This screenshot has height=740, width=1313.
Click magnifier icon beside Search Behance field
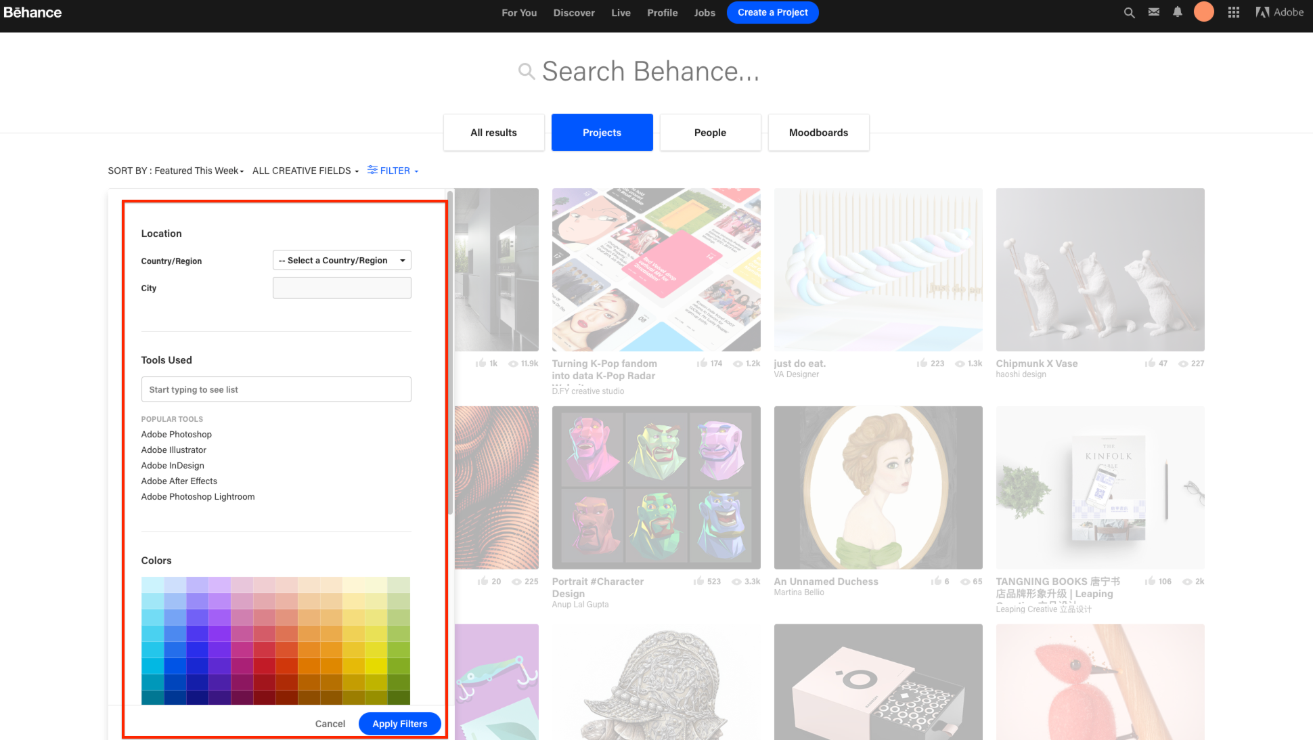[526, 70]
